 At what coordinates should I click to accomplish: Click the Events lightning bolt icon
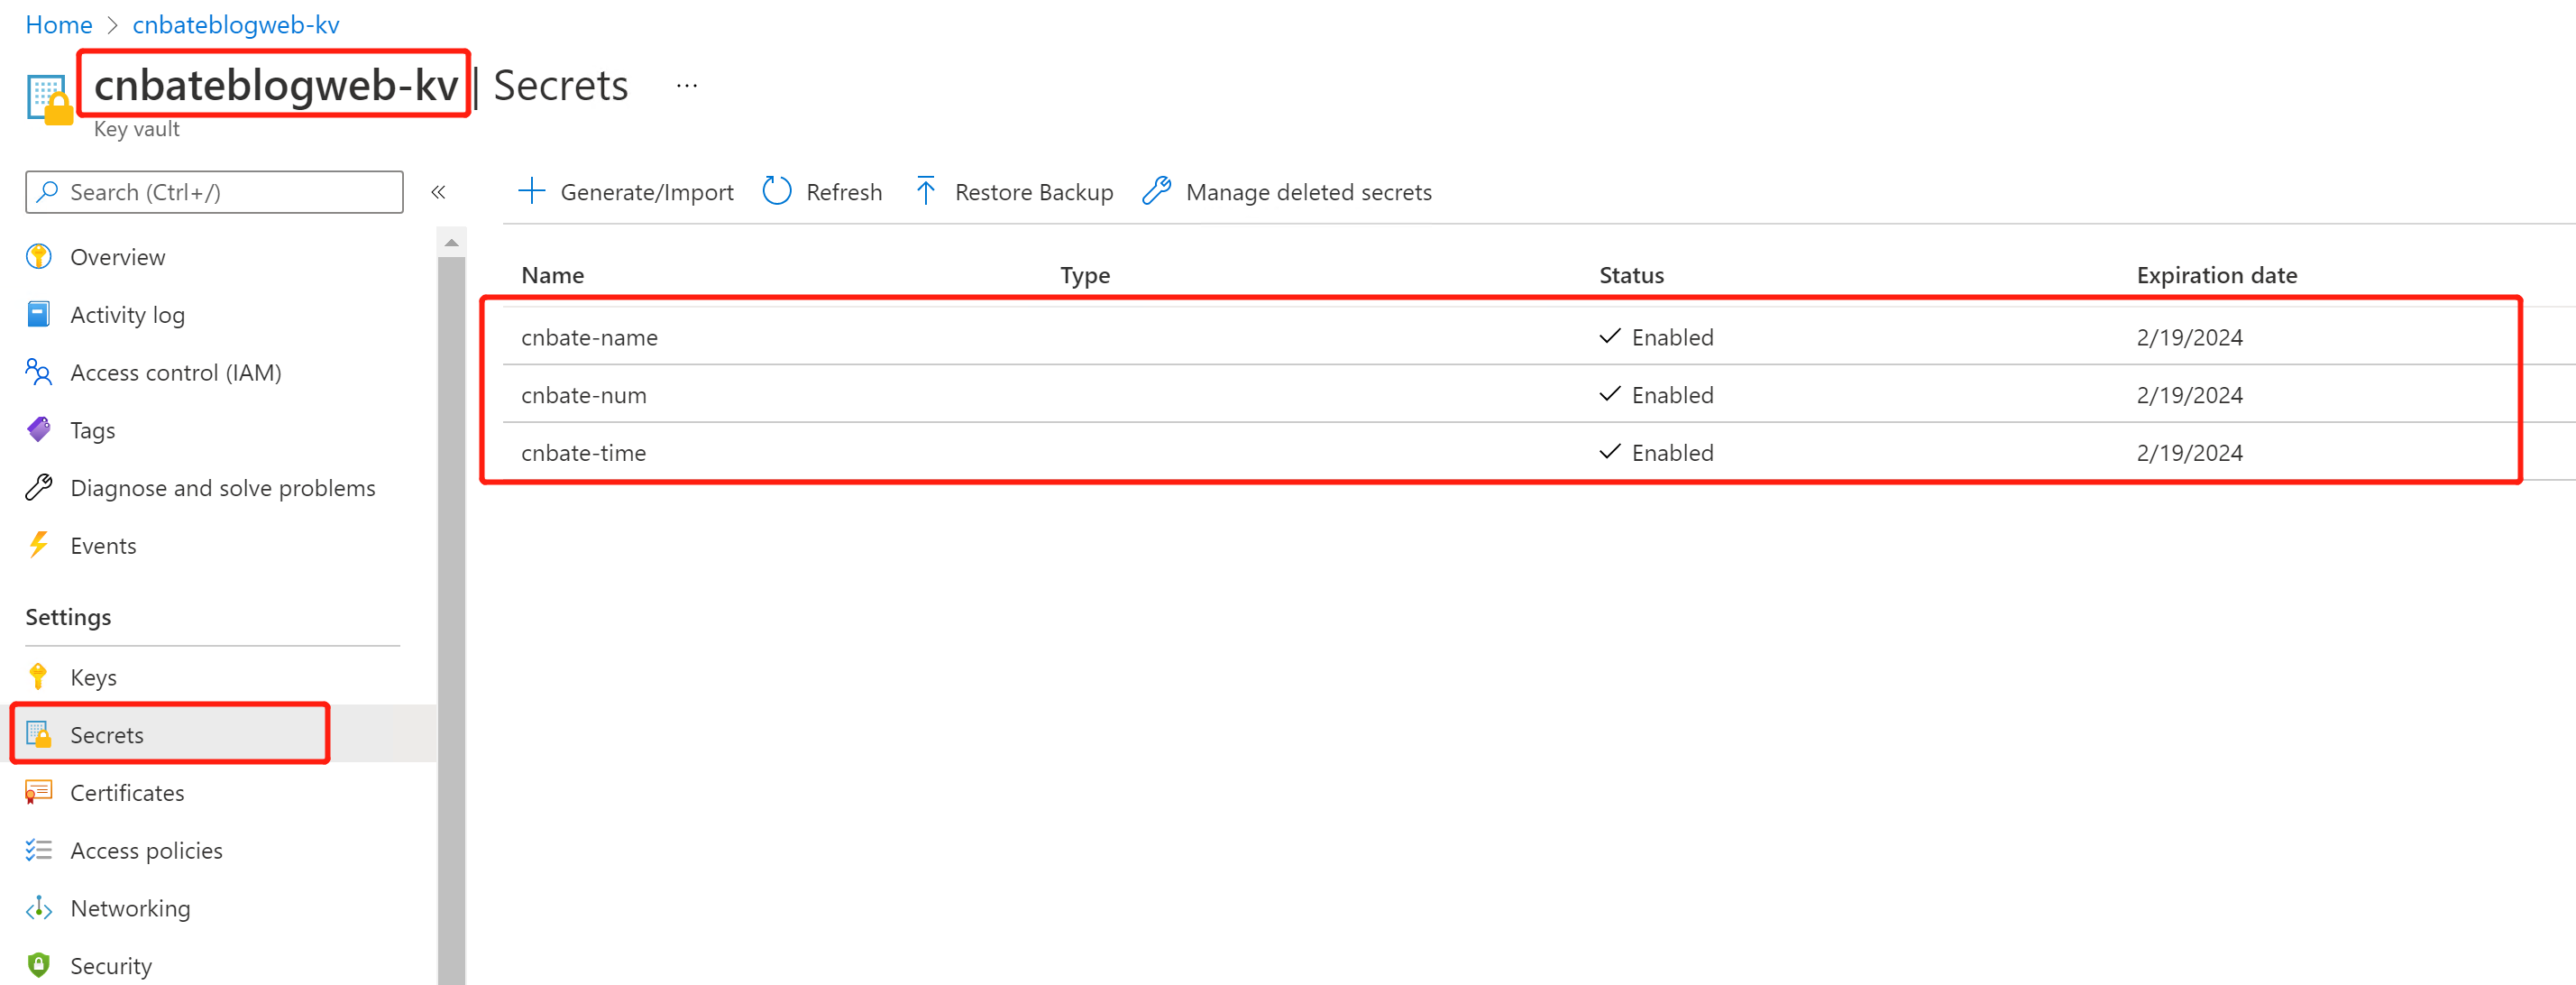pos(39,545)
